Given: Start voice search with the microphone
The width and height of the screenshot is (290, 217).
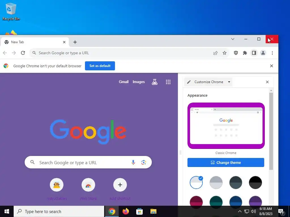Looking at the screenshot, I should click(133, 162).
